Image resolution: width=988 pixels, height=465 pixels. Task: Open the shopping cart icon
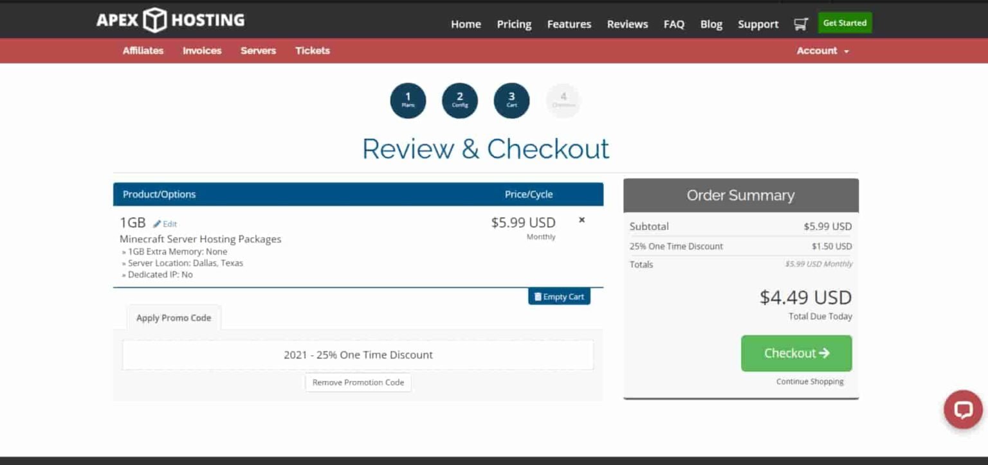[x=800, y=24]
